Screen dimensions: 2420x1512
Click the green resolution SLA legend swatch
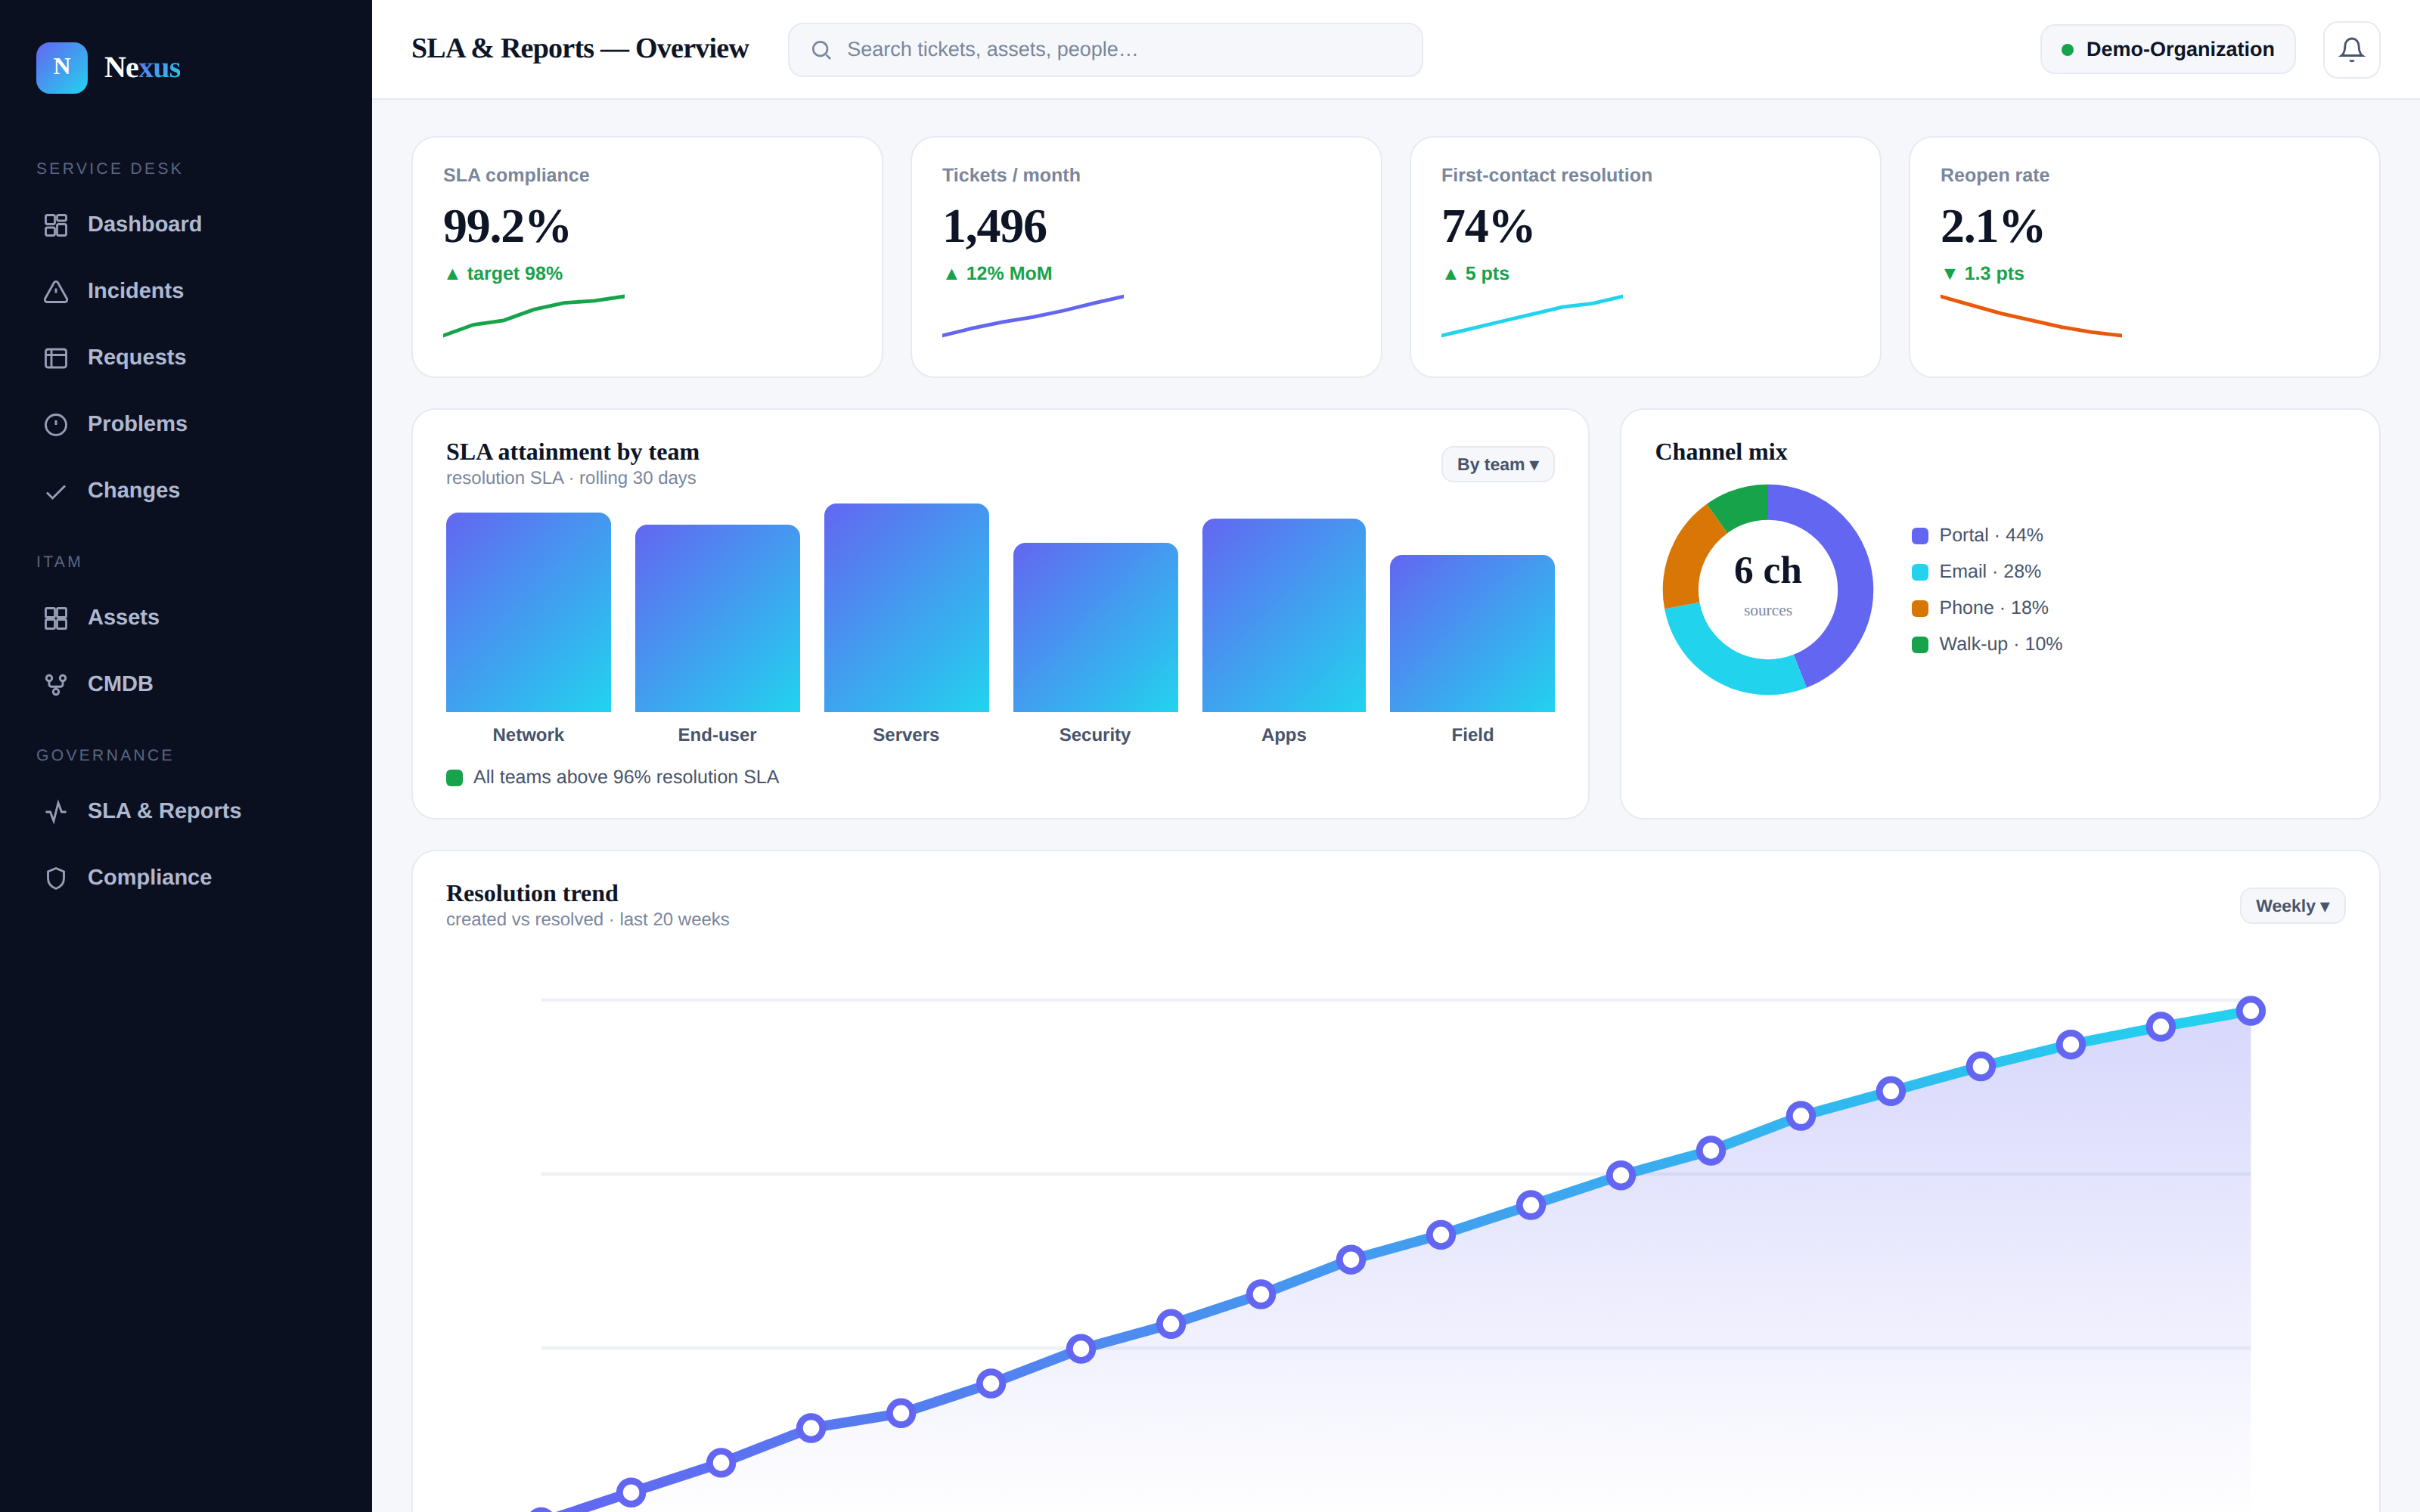[454, 778]
